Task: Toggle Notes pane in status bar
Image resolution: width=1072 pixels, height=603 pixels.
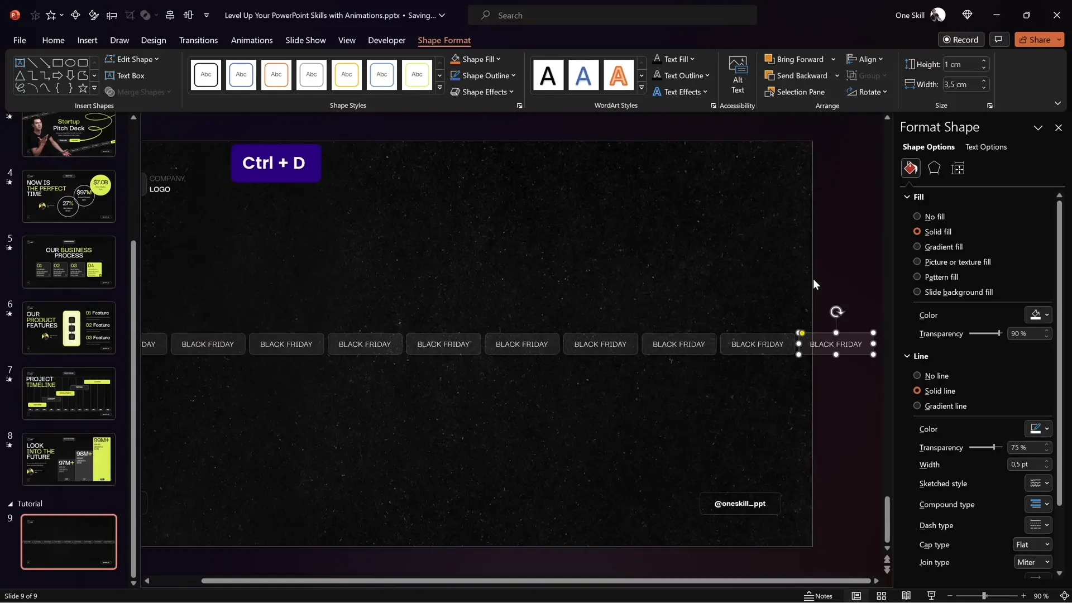Action: [818, 596]
